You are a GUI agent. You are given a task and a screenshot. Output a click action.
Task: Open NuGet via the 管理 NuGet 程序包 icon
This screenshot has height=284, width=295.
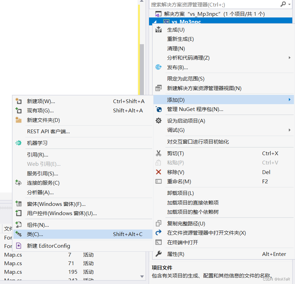point(158,110)
